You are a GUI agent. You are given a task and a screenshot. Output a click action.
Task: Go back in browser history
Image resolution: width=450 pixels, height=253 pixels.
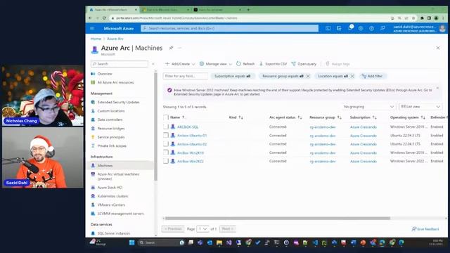pos(91,18)
